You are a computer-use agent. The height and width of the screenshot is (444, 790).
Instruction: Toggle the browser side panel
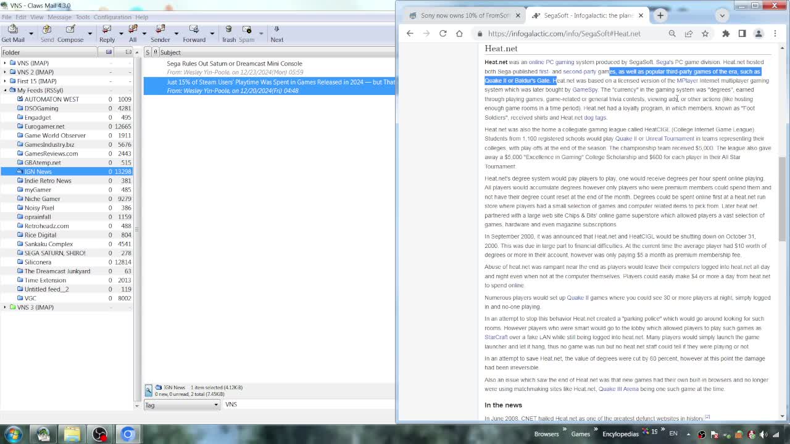(742, 33)
